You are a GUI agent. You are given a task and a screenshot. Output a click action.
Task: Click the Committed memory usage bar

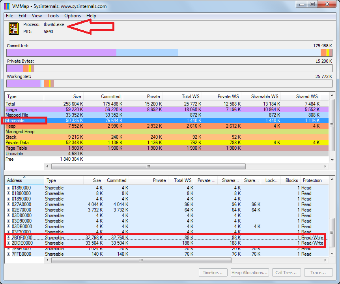[x=169, y=53]
